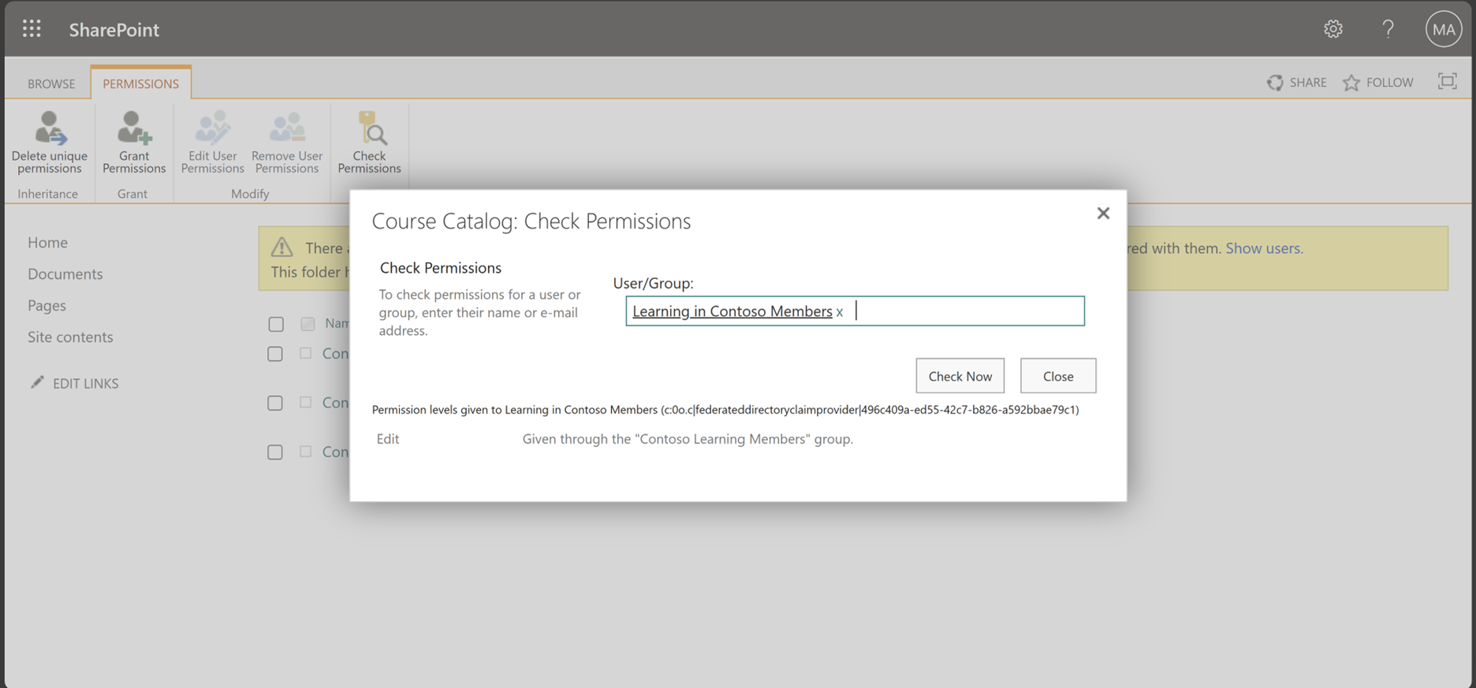The height and width of the screenshot is (688, 1476).
Task: Click the Delete unique permissions icon
Action: 50,128
